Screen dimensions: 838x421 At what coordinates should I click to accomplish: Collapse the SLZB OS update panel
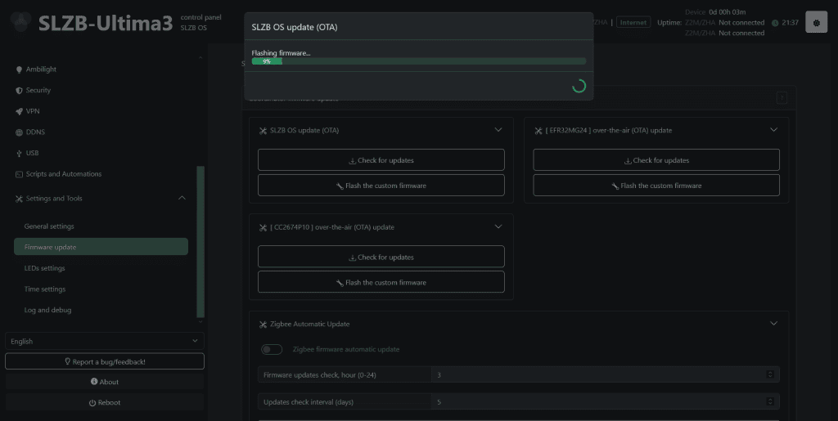[498, 130]
